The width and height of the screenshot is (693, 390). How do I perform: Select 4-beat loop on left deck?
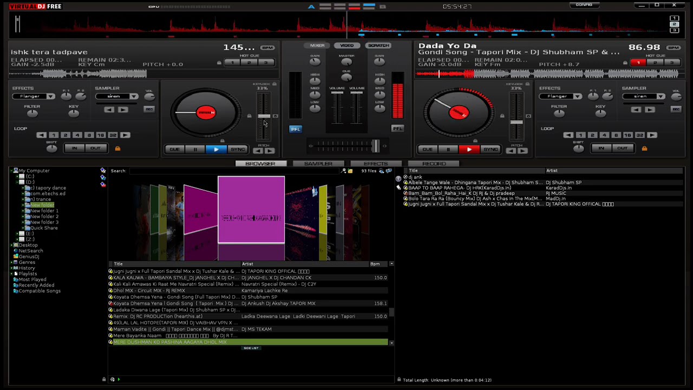click(77, 135)
